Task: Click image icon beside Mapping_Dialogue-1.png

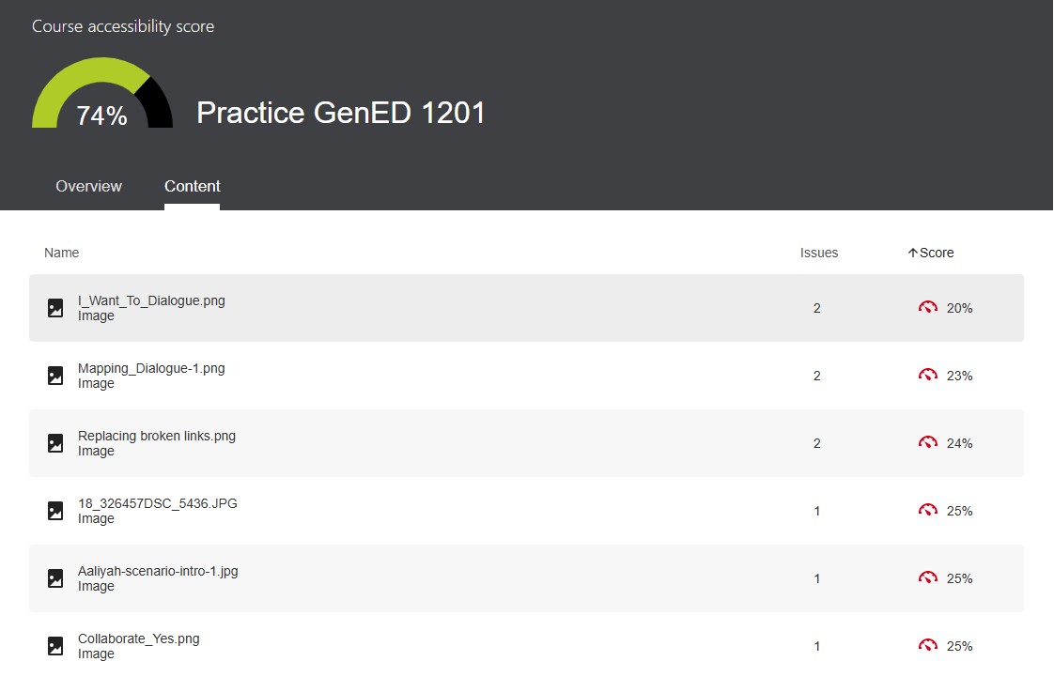Action: 55,376
